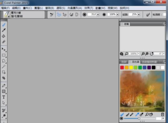This screenshot has height=123, width=168.
Task: Select the Layer Adjuster tool
Action: 4,49
